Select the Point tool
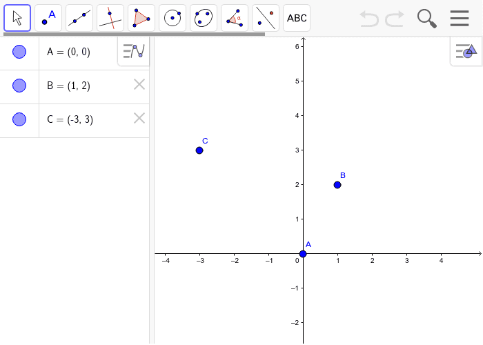483x345 pixels. [x=48, y=18]
